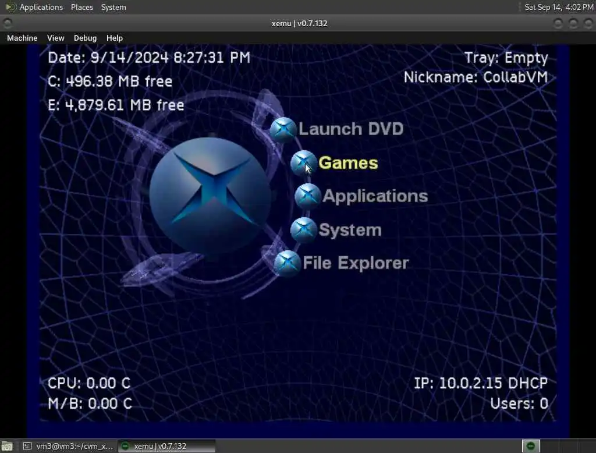Screen dimensions: 596x453
Task: Click the IP: 10.0.2.15 DHCP text
Action: click(481, 383)
